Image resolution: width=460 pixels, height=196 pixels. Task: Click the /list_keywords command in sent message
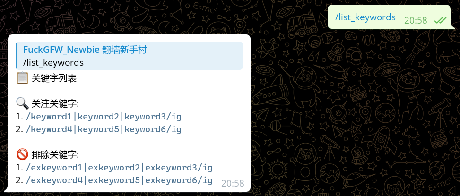(365, 17)
